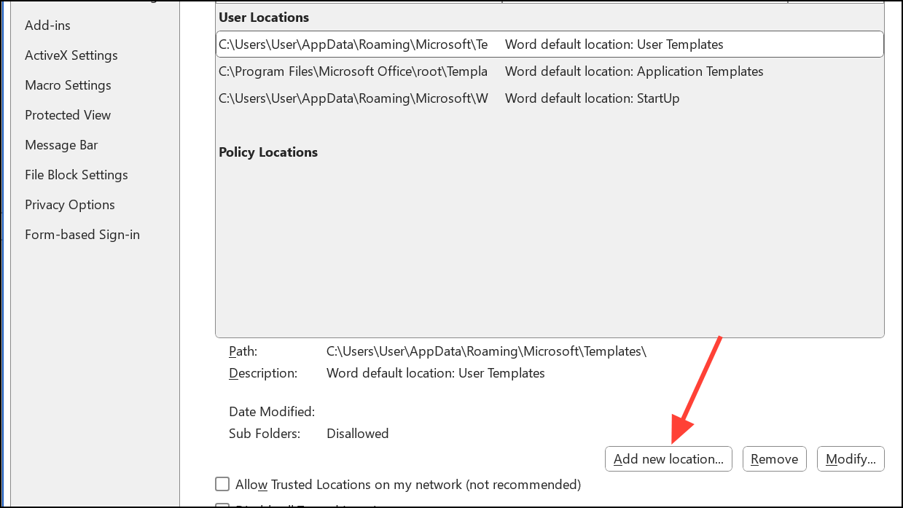The width and height of the screenshot is (903, 508).
Task: Select the User Templates location row
Action: tap(549, 44)
